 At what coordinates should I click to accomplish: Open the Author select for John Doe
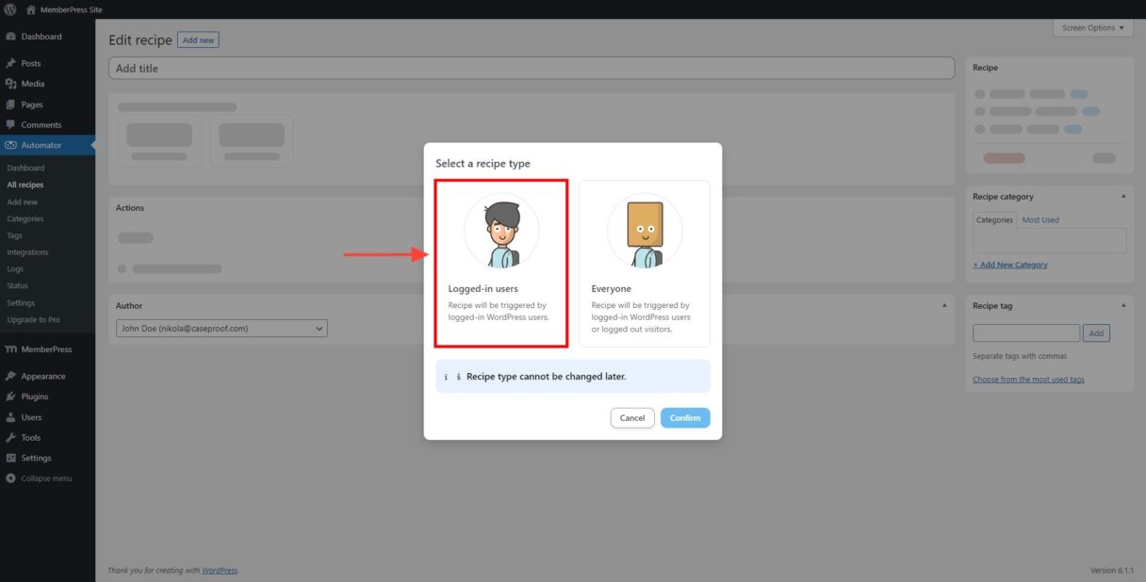click(221, 329)
